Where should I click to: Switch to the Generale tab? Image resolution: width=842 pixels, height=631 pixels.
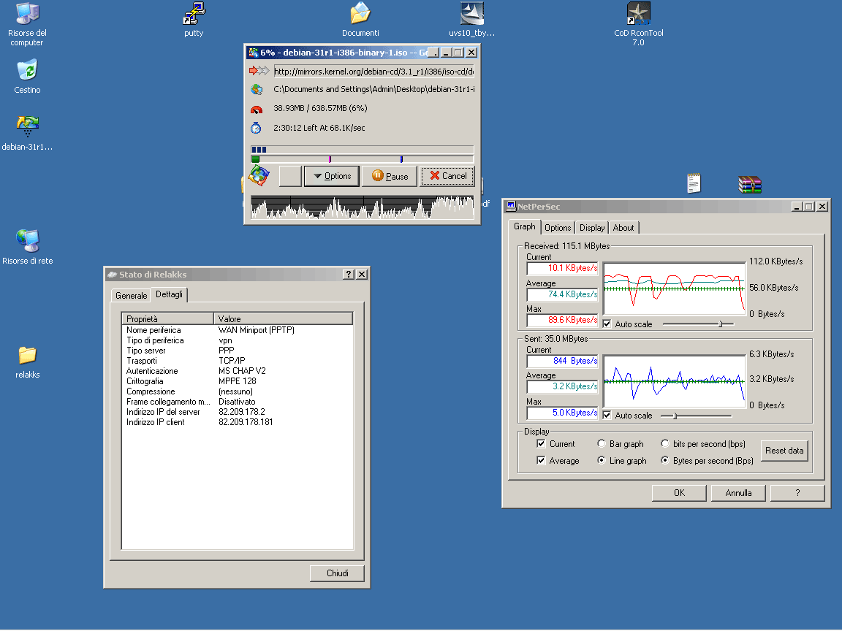[131, 295]
